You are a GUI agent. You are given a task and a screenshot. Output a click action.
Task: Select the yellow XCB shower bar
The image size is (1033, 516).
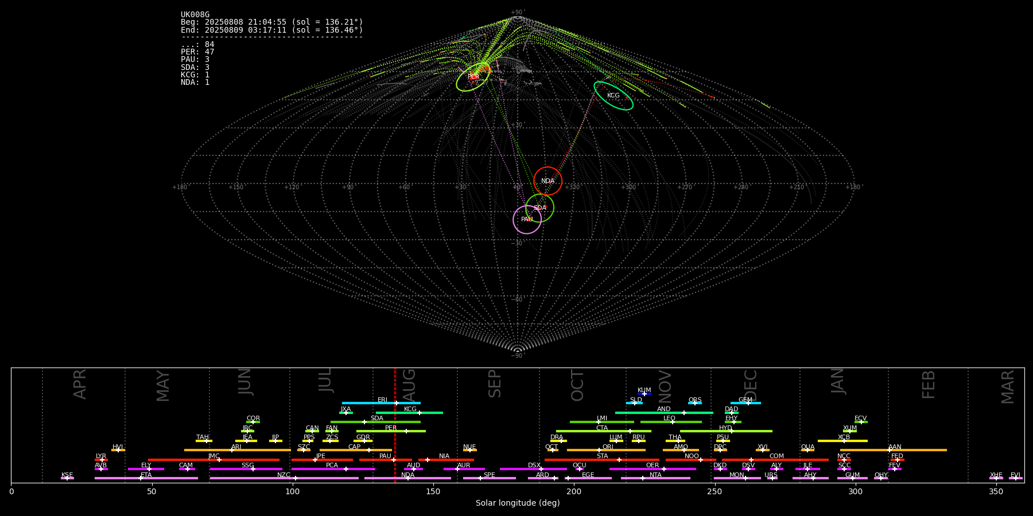pyautogui.click(x=842, y=441)
